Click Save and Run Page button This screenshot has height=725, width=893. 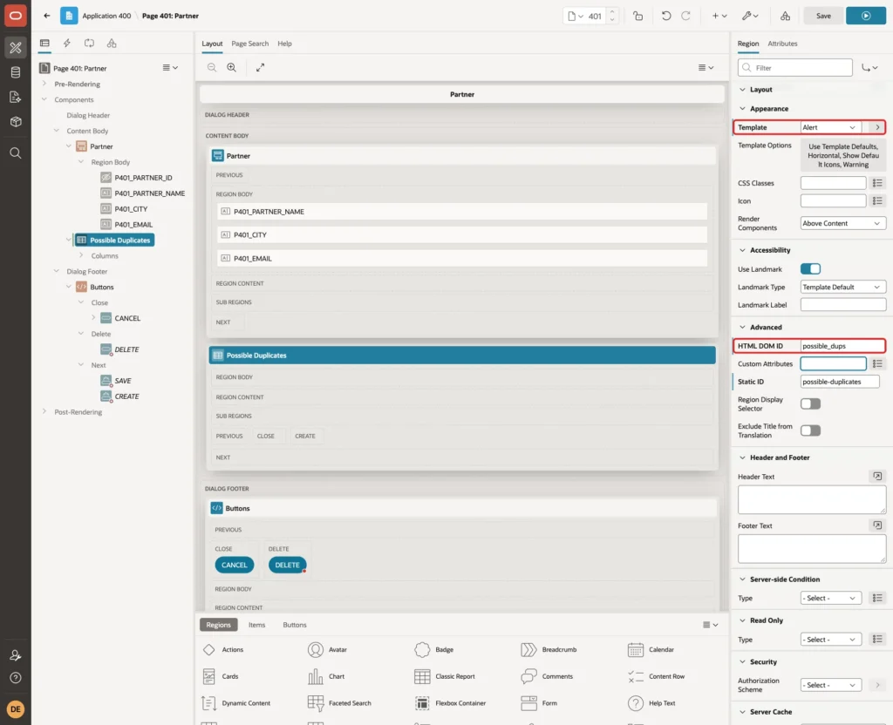click(866, 16)
